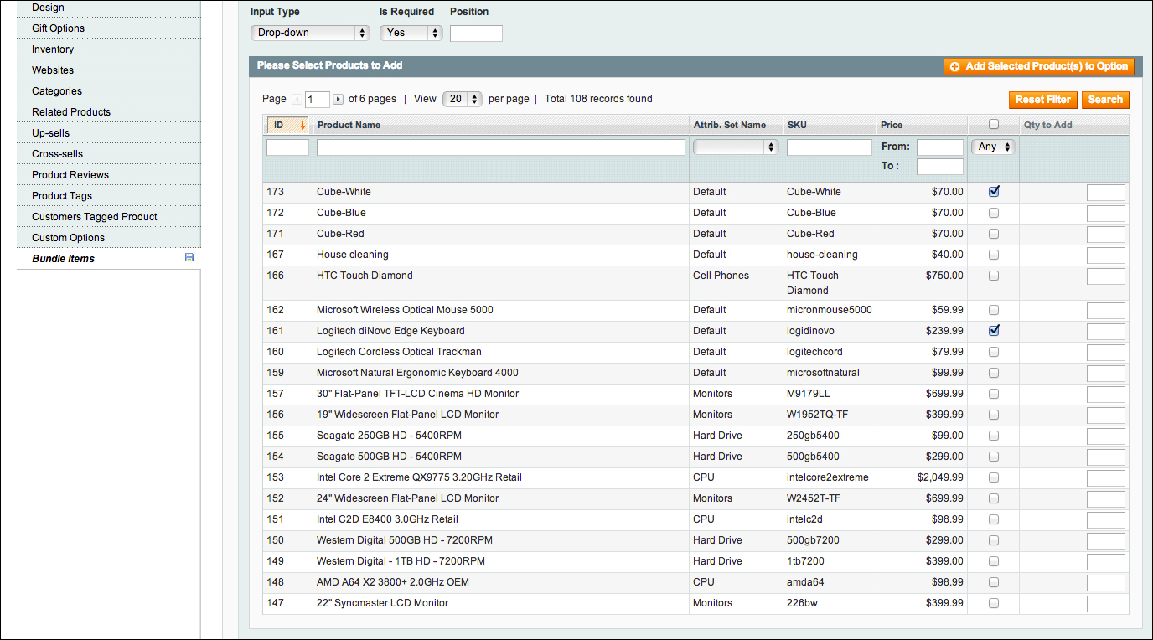Viewport: 1153px width, 640px height.
Task: Sort by the ID column header
Action: [x=287, y=125]
